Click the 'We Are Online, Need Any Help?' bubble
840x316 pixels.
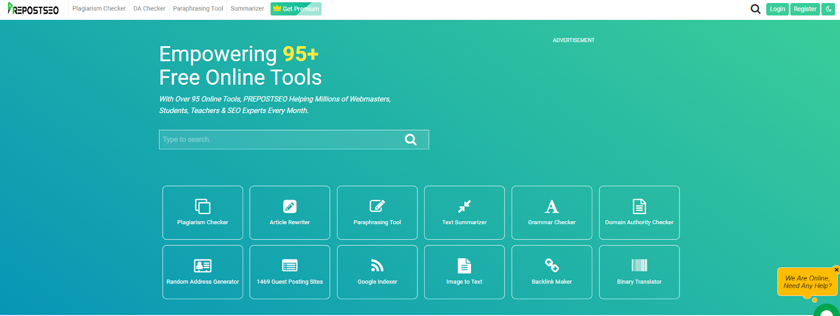pos(807,282)
